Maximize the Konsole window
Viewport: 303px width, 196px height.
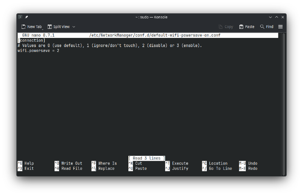[276, 17]
